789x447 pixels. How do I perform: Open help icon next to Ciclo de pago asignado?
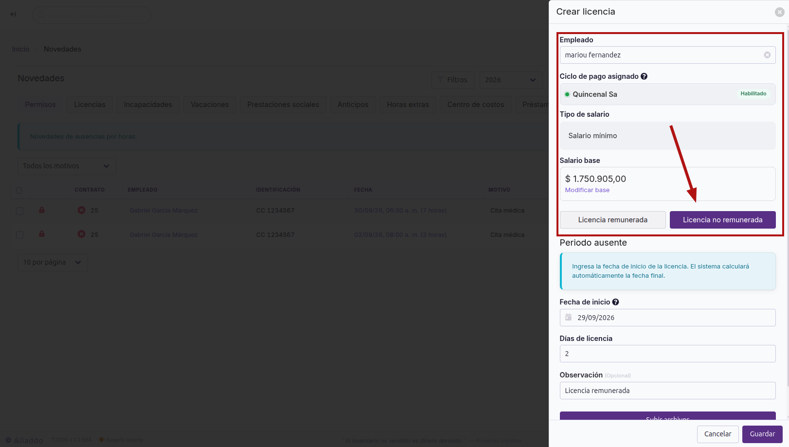coord(644,76)
